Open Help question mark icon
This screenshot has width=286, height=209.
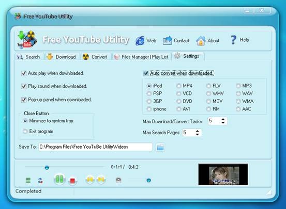[233, 40]
